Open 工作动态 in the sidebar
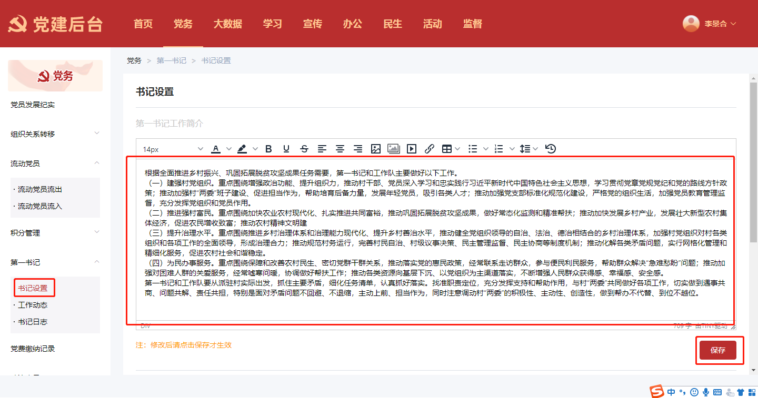The height and width of the screenshot is (398, 758). click(33, 305)
